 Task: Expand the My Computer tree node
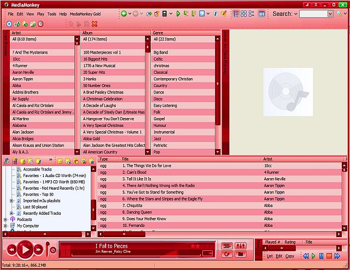tap(5, 226)
